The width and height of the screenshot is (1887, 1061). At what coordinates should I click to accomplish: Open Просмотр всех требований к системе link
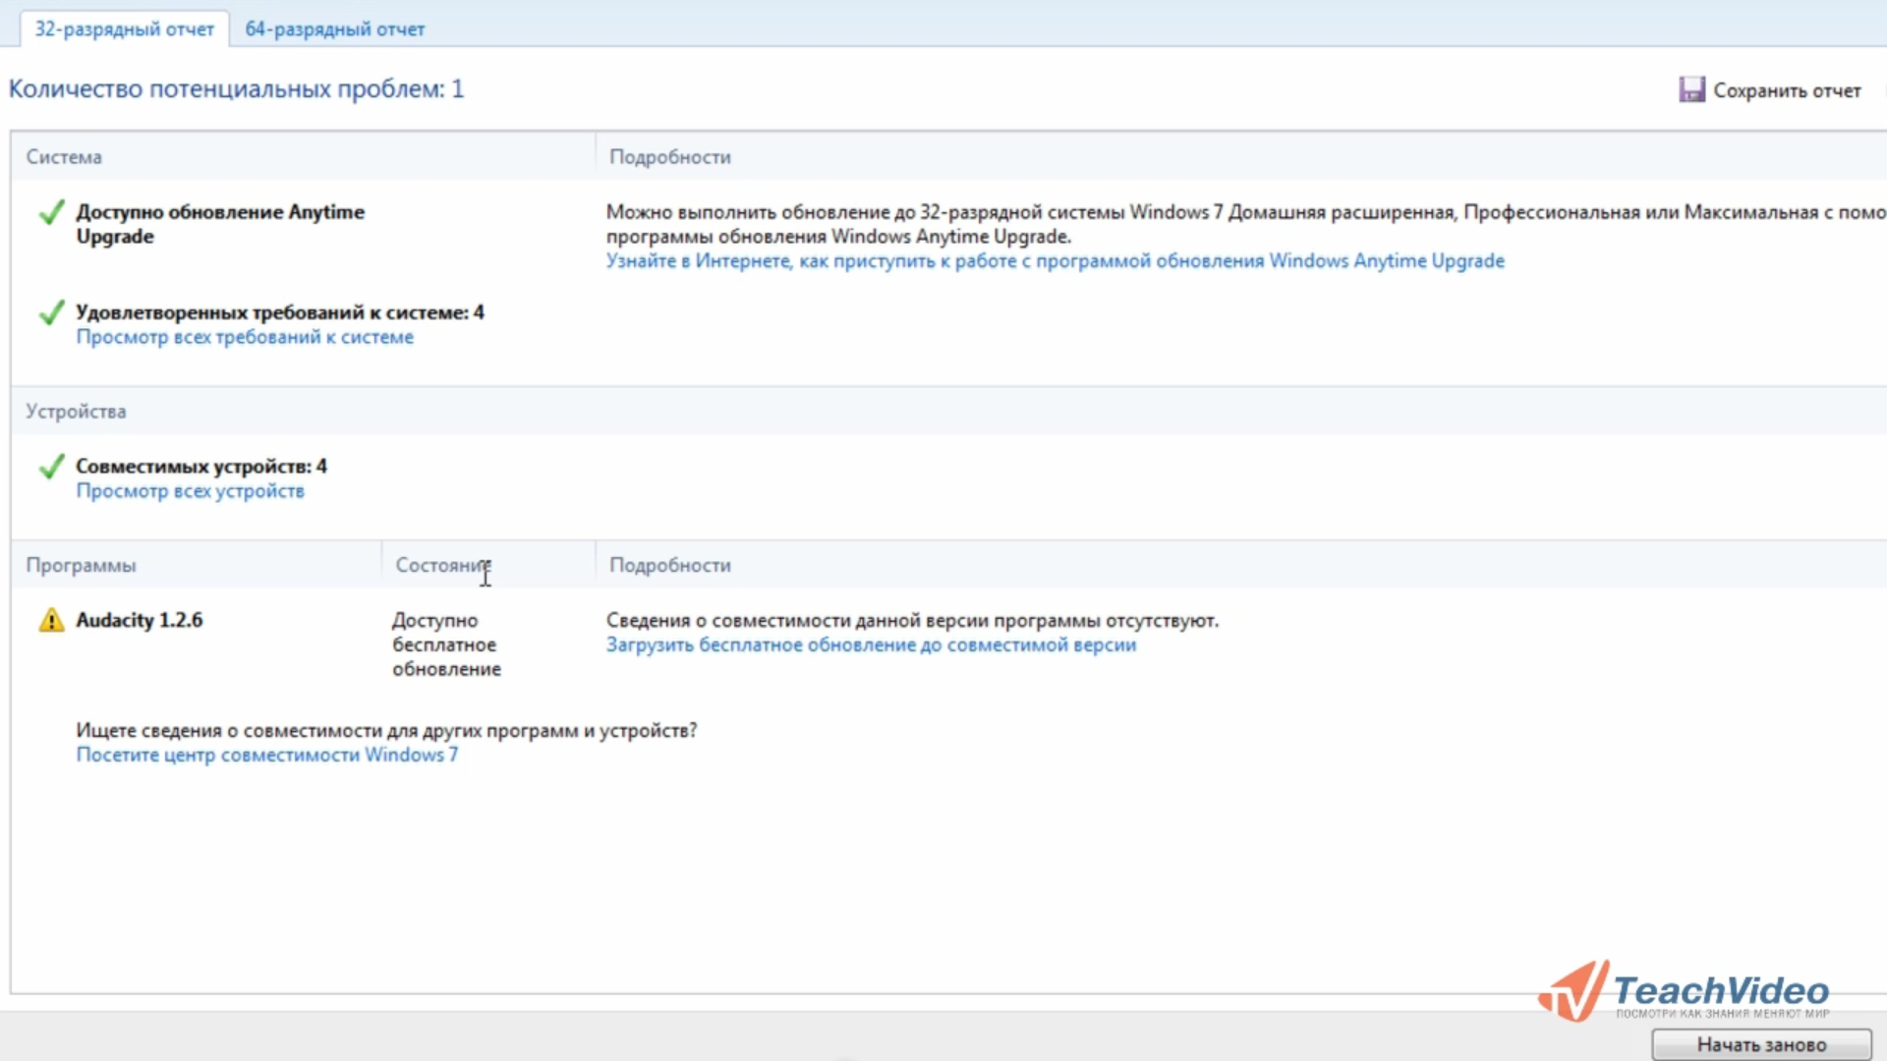click(x=245, y=337)
